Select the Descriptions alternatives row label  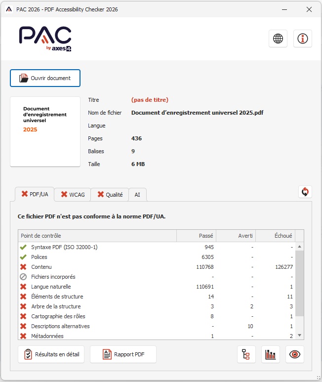tap(60, 326)
